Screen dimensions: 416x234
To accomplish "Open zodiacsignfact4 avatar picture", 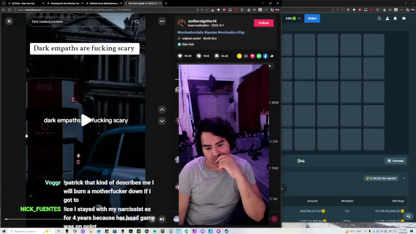I will [x=182, y=23].
